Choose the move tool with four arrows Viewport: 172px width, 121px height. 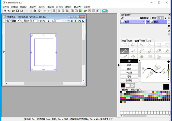(133, 57)
